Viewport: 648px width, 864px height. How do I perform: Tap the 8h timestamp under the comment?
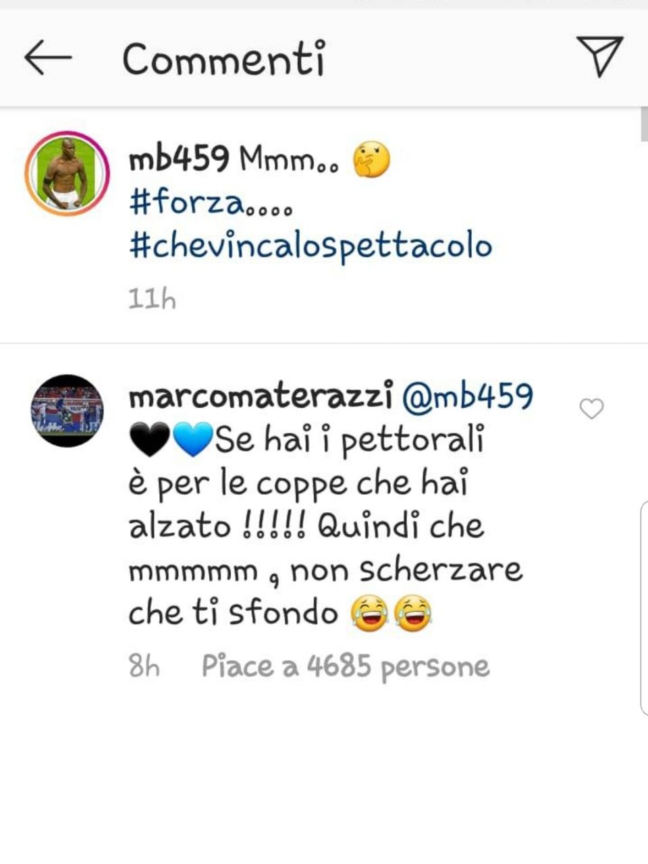click(144, 667)
